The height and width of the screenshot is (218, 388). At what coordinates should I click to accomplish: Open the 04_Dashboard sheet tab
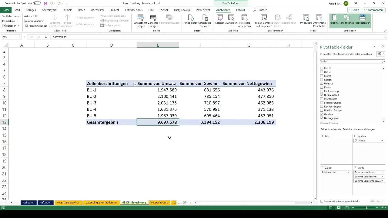tap(159, 203)
